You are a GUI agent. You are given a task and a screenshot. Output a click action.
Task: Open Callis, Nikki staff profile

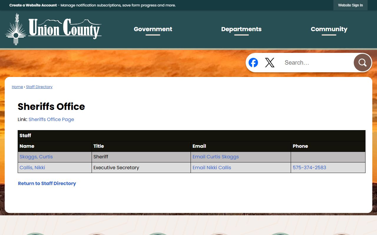(32, 168)
